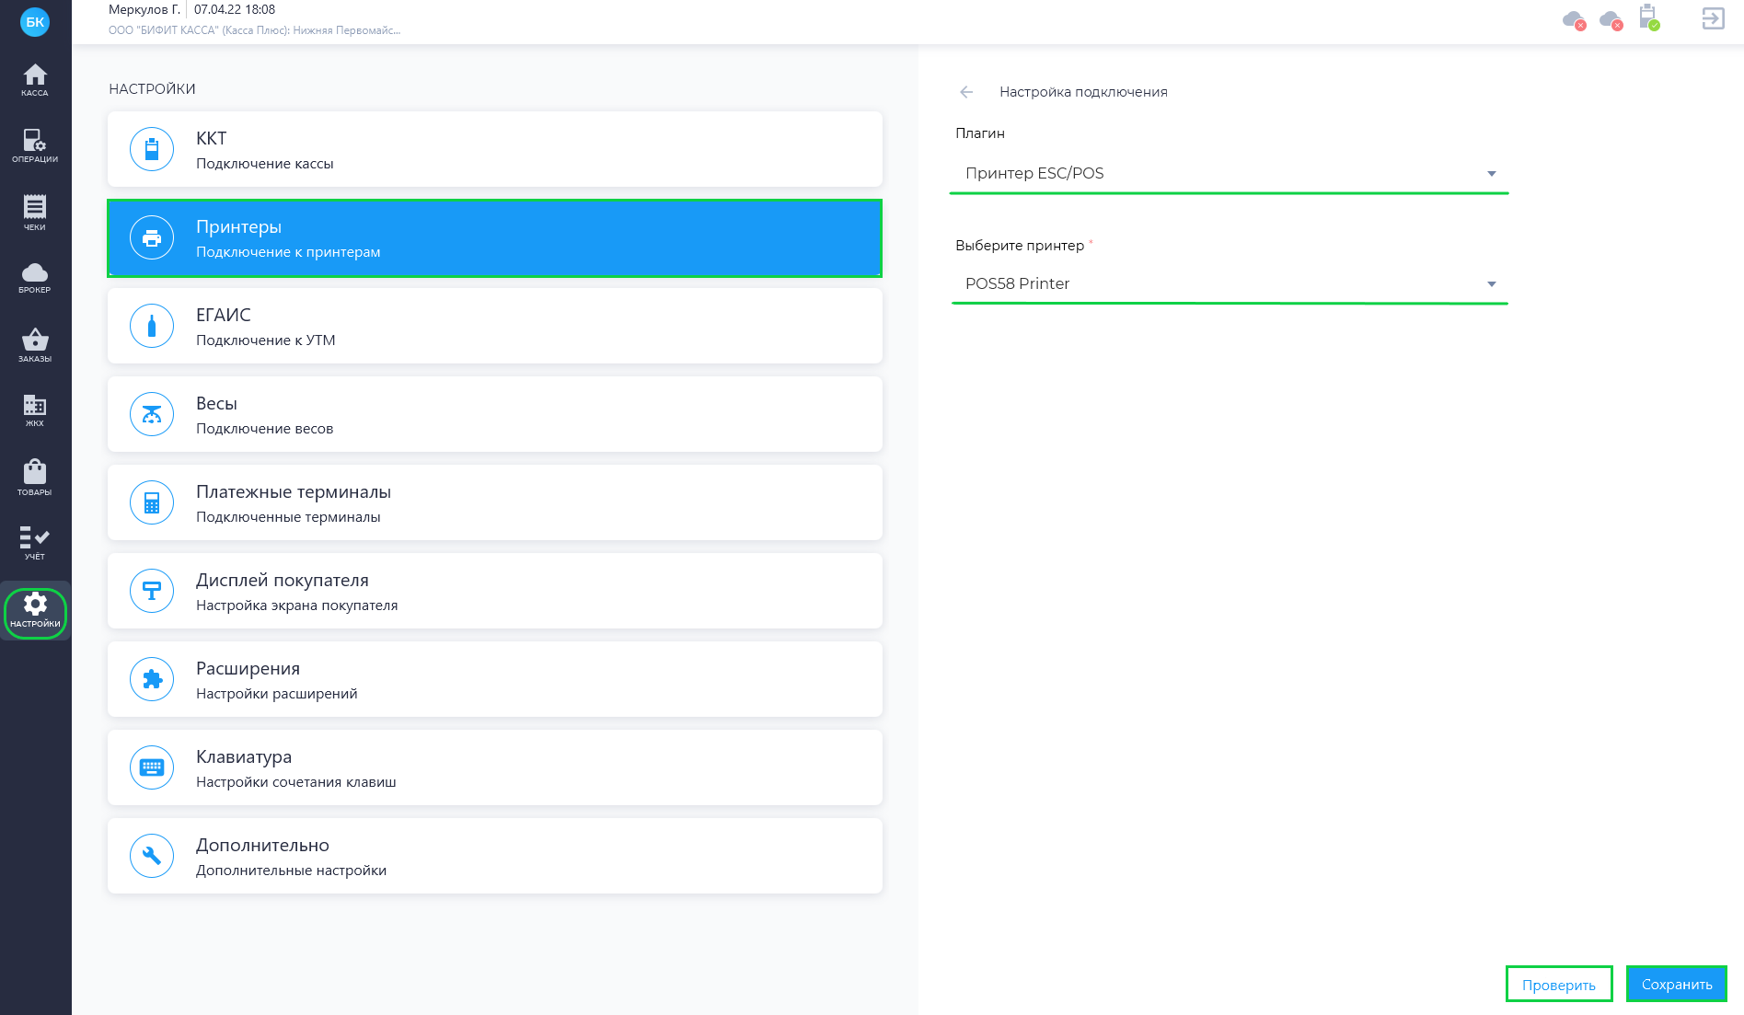This screenshot has height=1015, width=1744.
Task: Go to Чеки receipts section
Action: tap(35, 212)
